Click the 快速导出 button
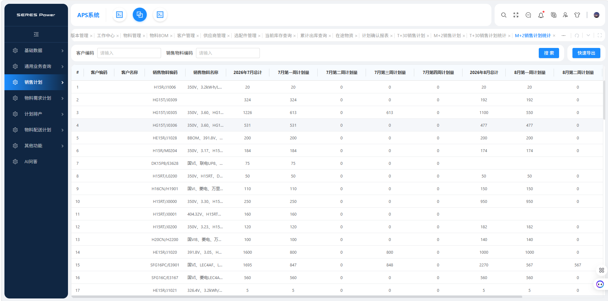Image resolution: width=608 pixels, height=301 pixels. [586, 53]
